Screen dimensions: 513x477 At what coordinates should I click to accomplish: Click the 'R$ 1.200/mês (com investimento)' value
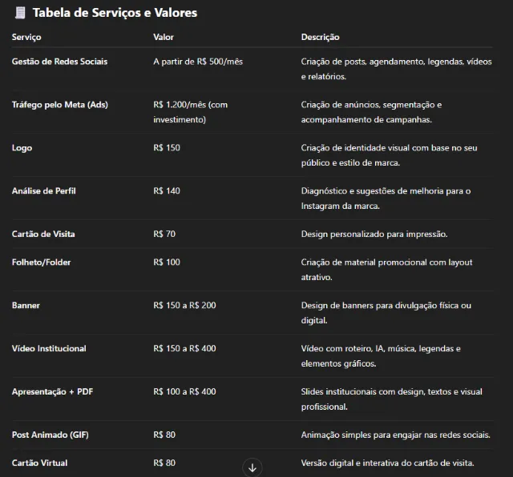[191, 112]
